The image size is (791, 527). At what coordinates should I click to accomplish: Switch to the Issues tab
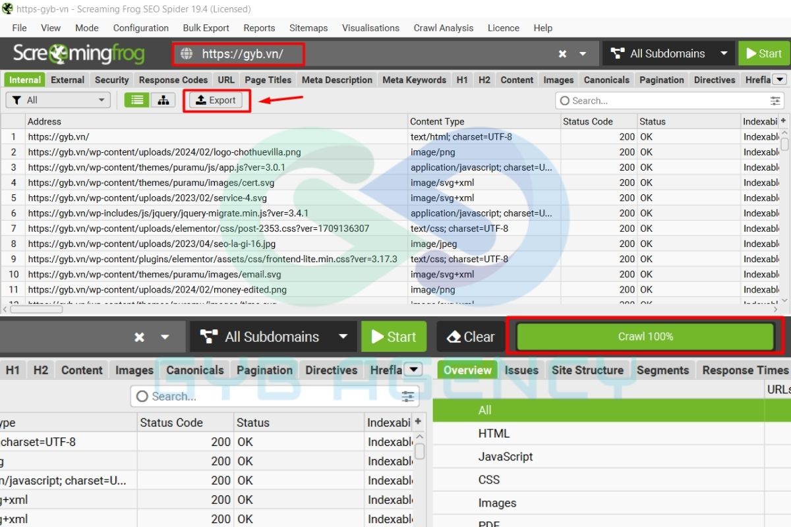coord(521,370)
